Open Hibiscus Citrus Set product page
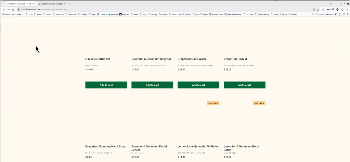This screenshot has height=162, width=350. point(98,59)
